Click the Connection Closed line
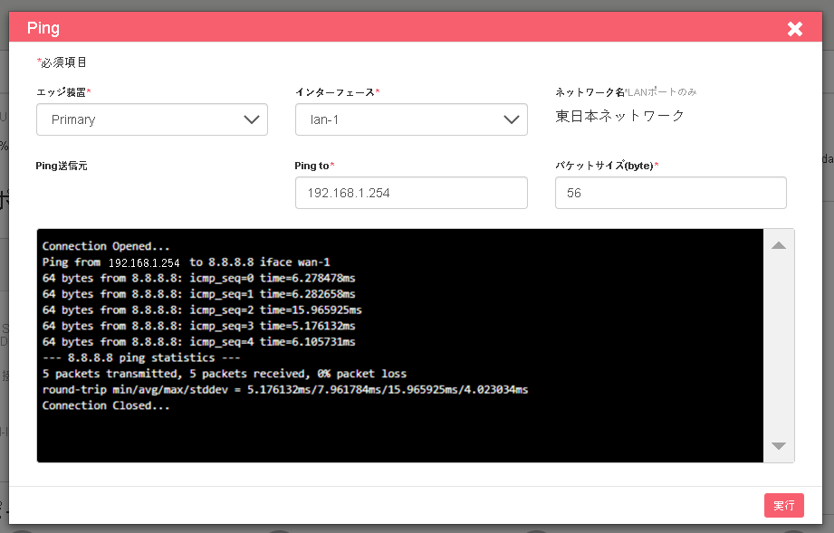 [x=106, y=405]
